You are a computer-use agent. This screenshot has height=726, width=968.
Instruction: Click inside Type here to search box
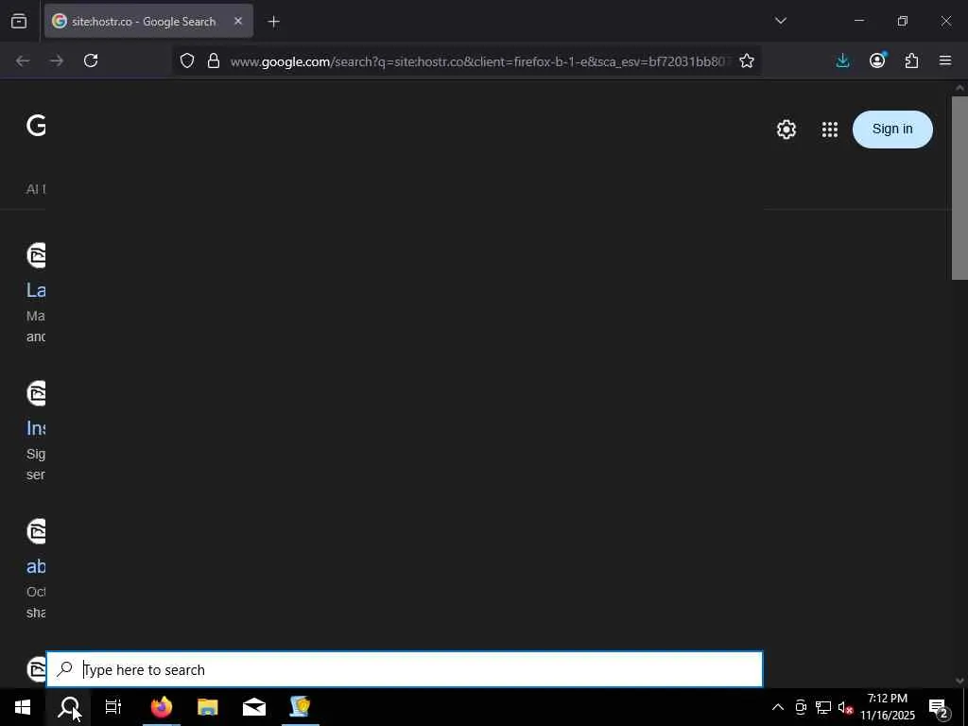[x=405, y=670]
